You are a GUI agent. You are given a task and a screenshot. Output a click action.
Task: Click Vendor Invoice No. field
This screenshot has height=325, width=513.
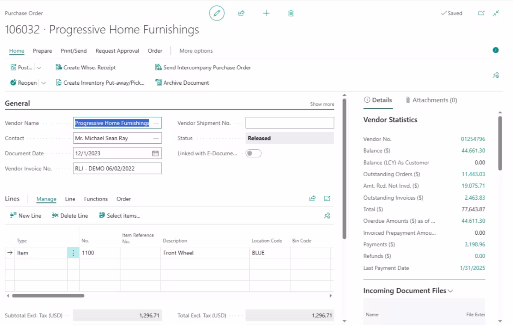(118, 168)
